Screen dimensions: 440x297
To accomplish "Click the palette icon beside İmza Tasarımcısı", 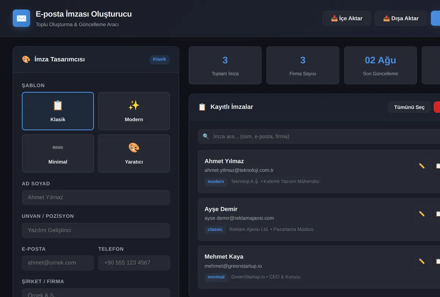I will point(26,59).
